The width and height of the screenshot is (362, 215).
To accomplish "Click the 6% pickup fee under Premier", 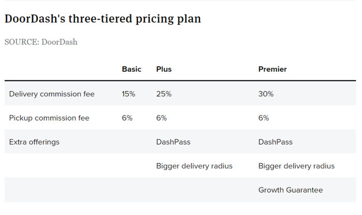I will pyautogui.click(x=264, y=118).
